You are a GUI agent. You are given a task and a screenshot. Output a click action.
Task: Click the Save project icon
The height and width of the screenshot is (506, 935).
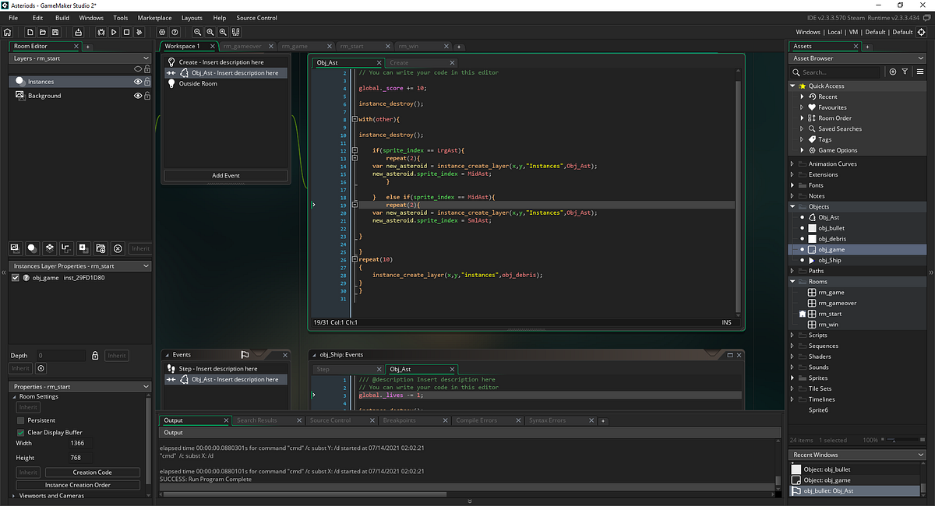55,32
